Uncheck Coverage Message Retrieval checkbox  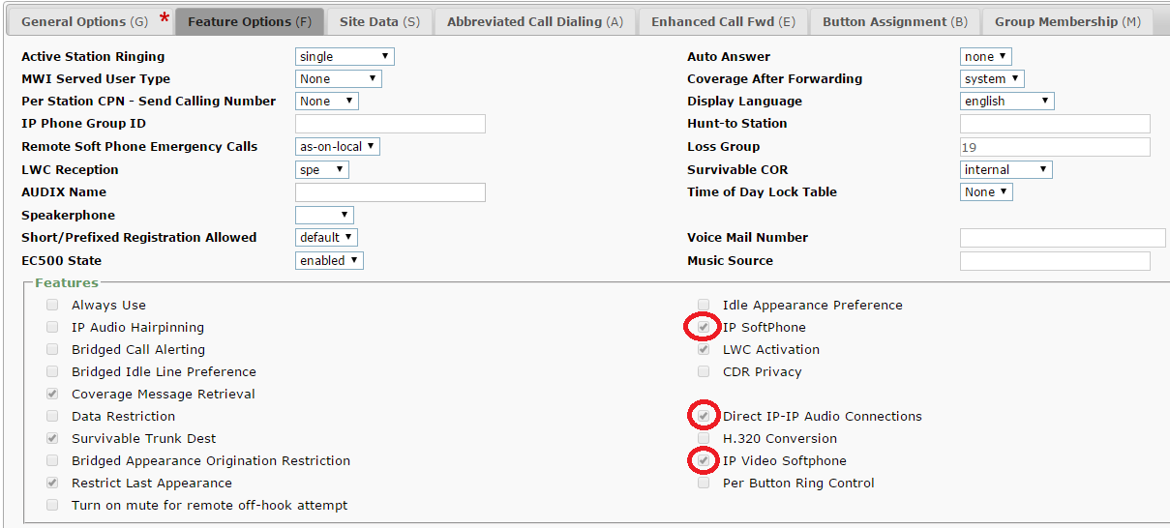pyautogui.click(x=52, y=394)
